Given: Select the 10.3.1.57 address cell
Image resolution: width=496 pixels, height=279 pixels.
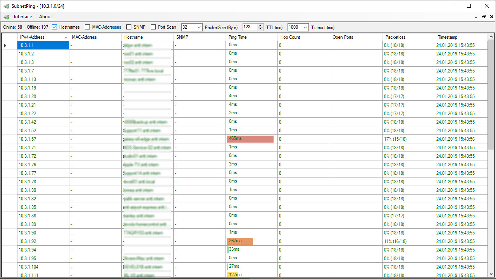Looking at the screenshot, I should pyautogui.click(x=43, y=139).
